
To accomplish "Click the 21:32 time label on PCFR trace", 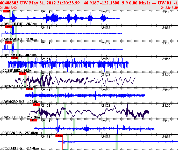I will pos(106,12).
